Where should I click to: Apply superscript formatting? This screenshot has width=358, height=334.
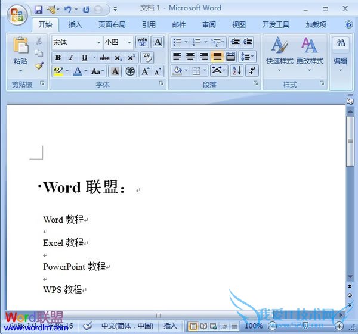pyautogui.click(x=131, y=58)
